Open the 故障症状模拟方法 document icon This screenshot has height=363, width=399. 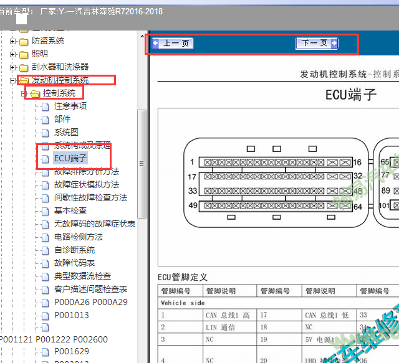pyautogui.click(x=46, y=185)
